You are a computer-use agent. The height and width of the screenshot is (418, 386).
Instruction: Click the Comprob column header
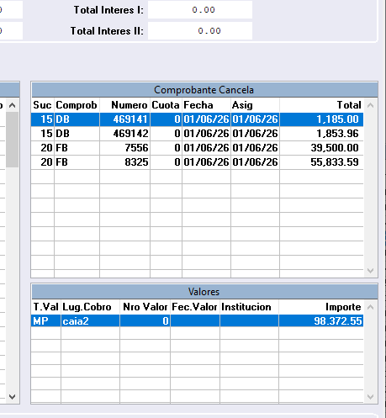click(77, 105)
